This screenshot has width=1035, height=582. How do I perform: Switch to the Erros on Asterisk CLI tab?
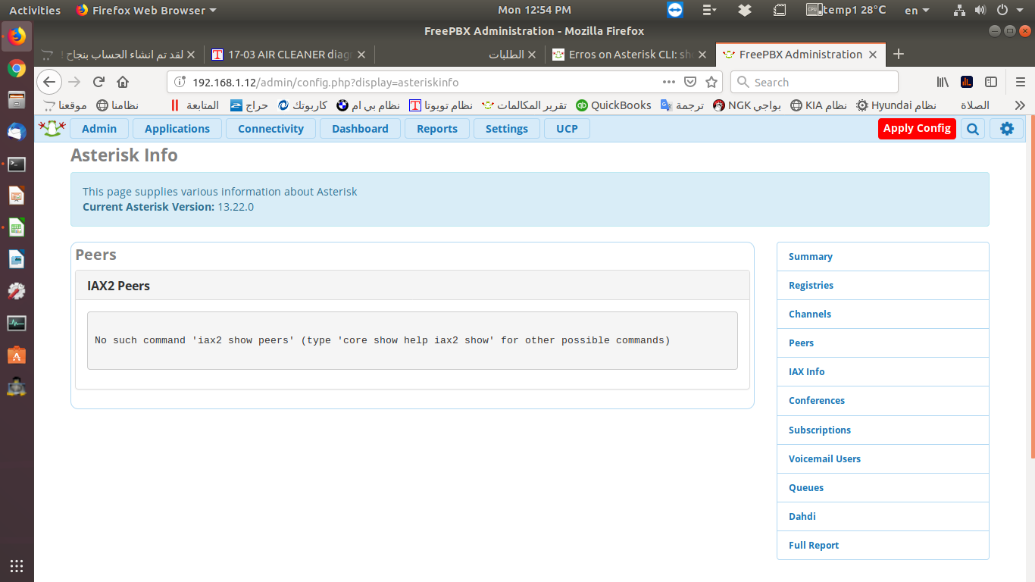point(630,55)
